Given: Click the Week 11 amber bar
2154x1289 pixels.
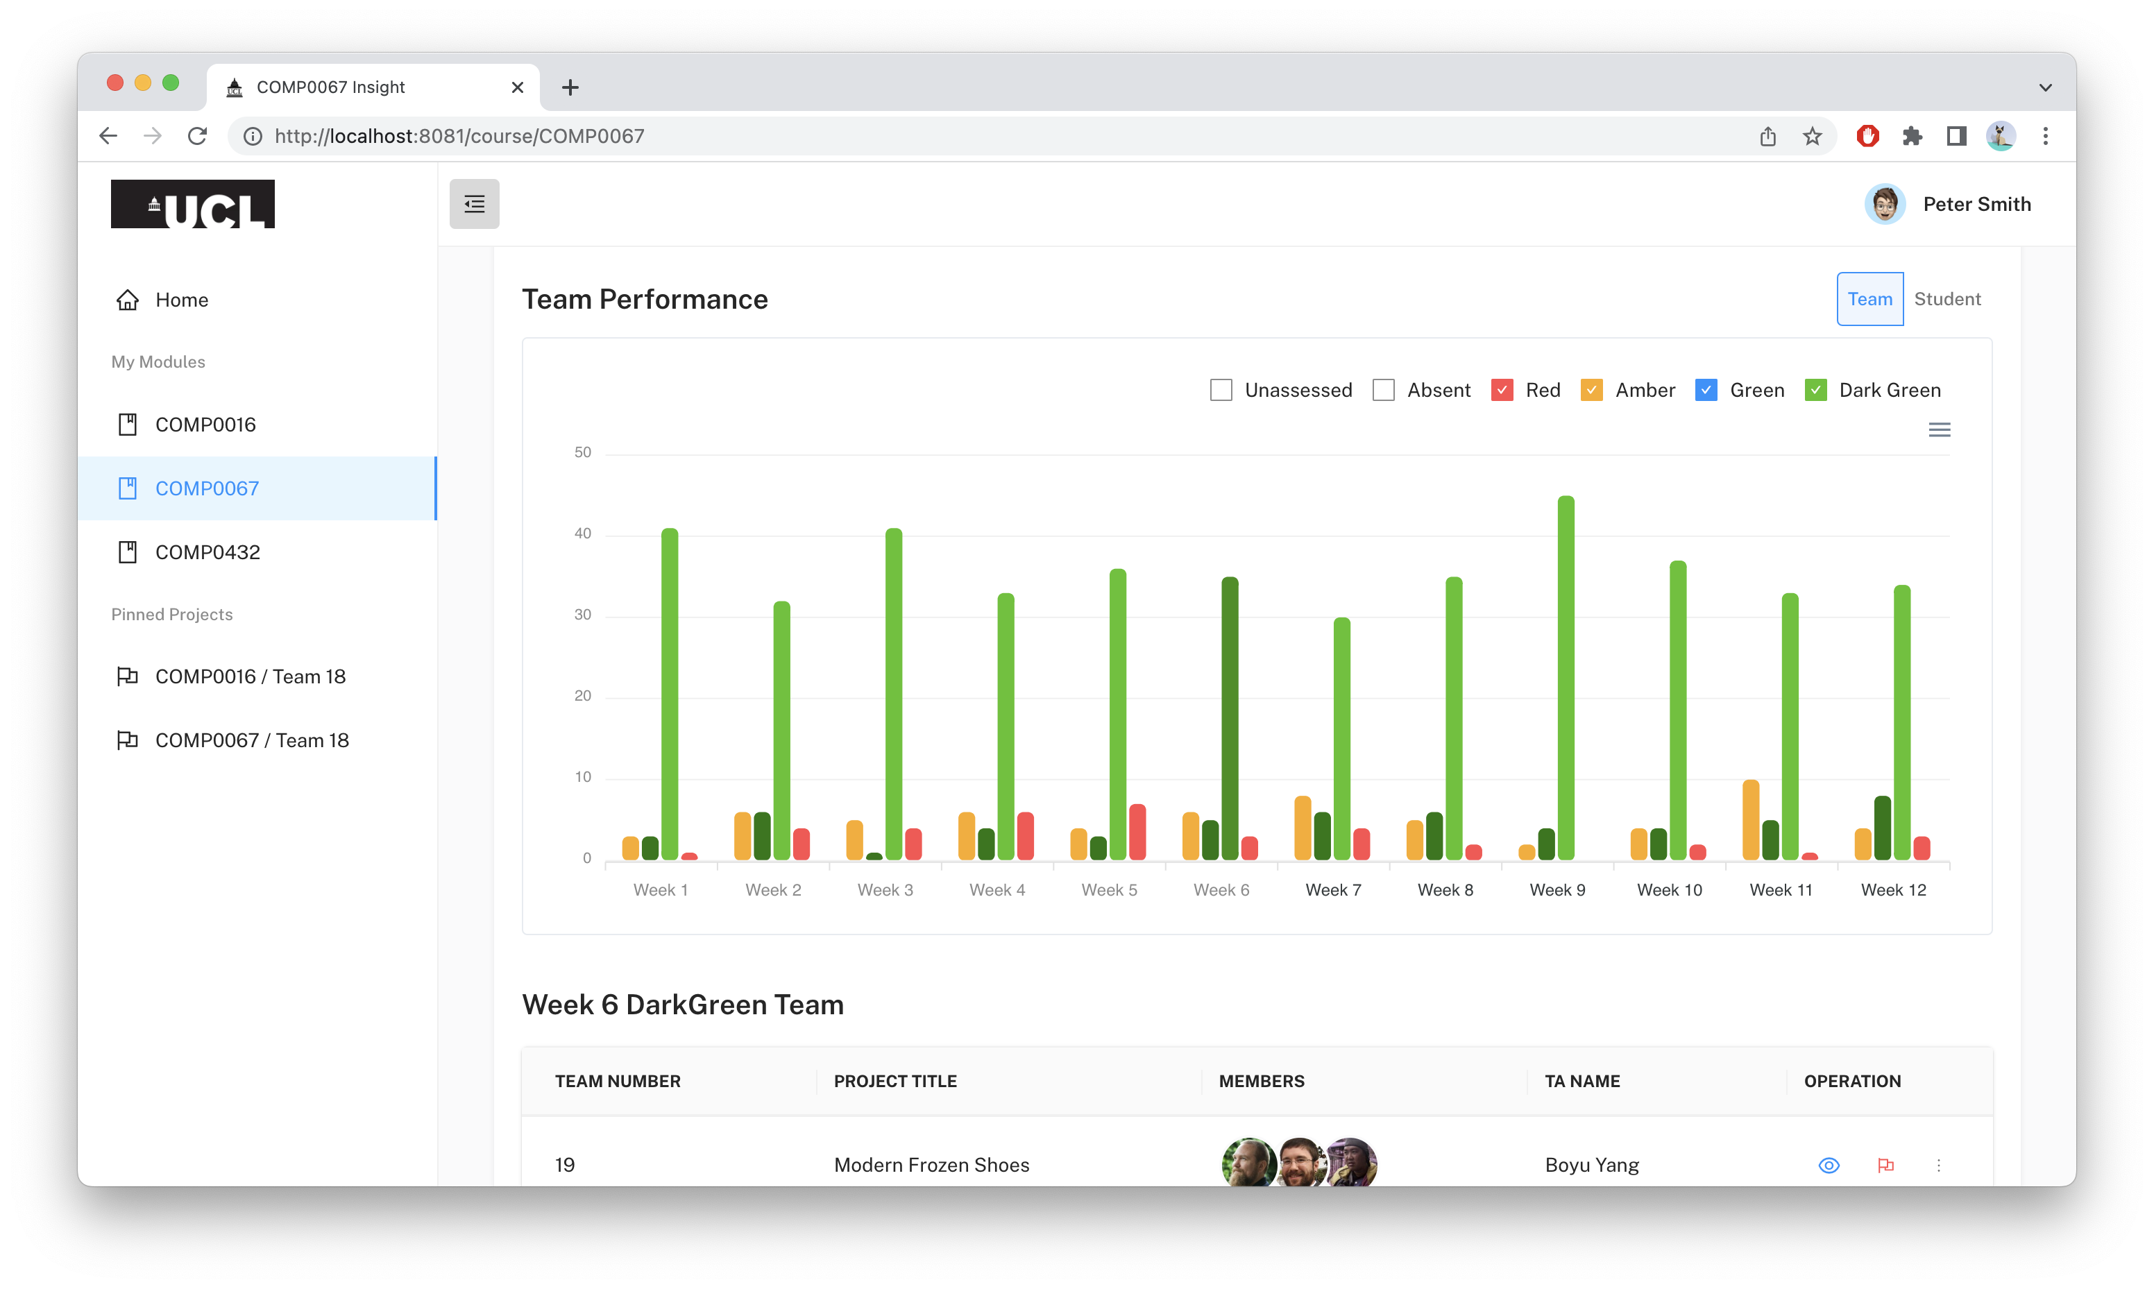Looking at the screenshot, I should (x=1750, y=820).
